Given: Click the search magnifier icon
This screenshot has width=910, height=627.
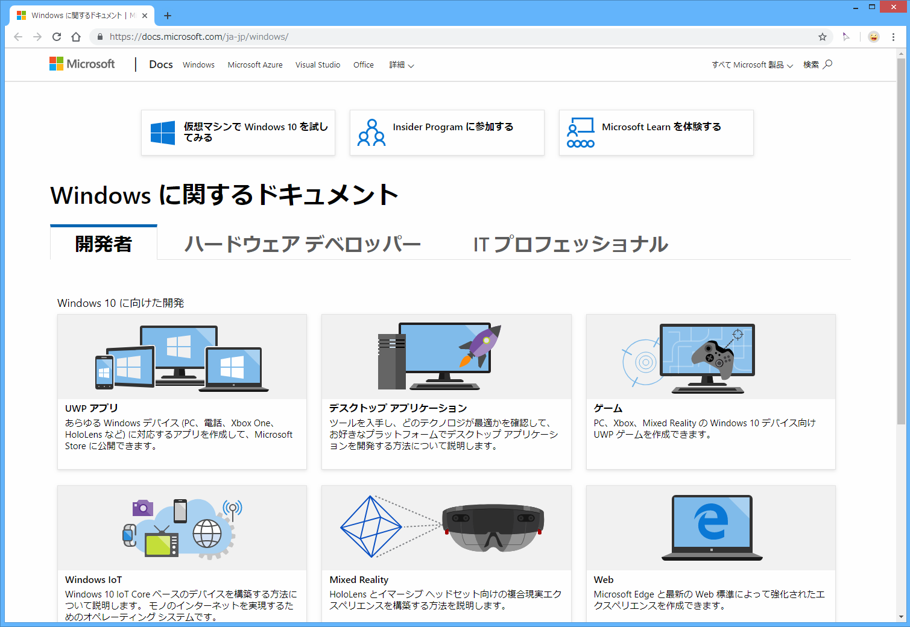Looking at the screenshot, I should pyautogui.click(x=827, y=64).
